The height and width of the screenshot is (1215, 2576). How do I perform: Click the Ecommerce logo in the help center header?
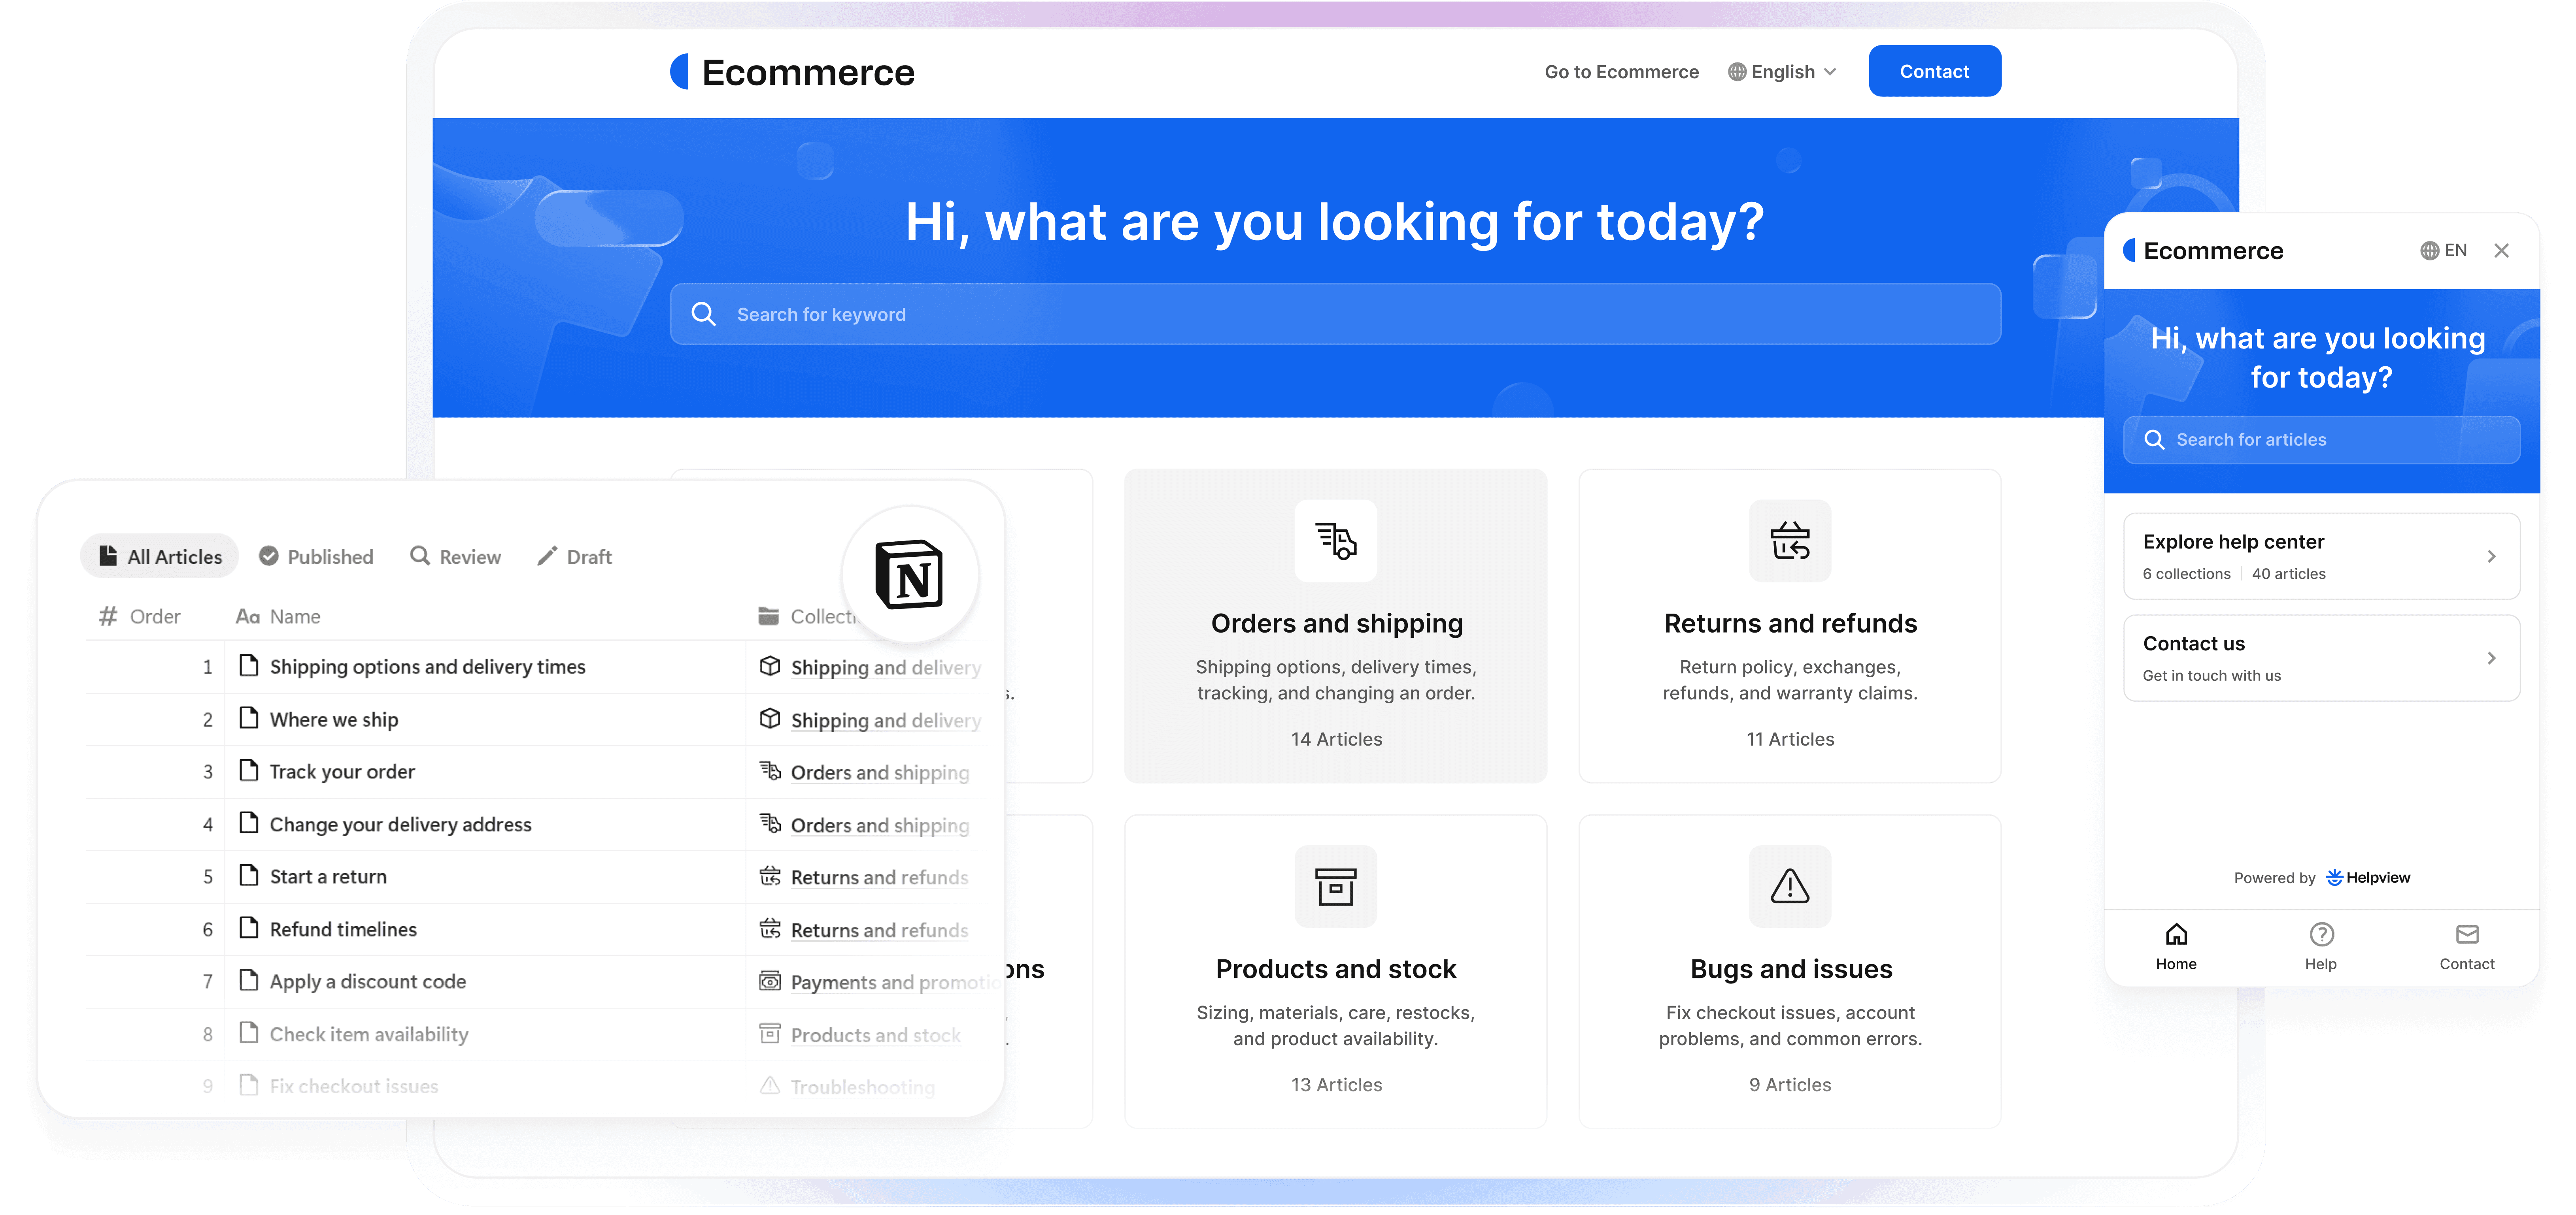tap(792, 72)
